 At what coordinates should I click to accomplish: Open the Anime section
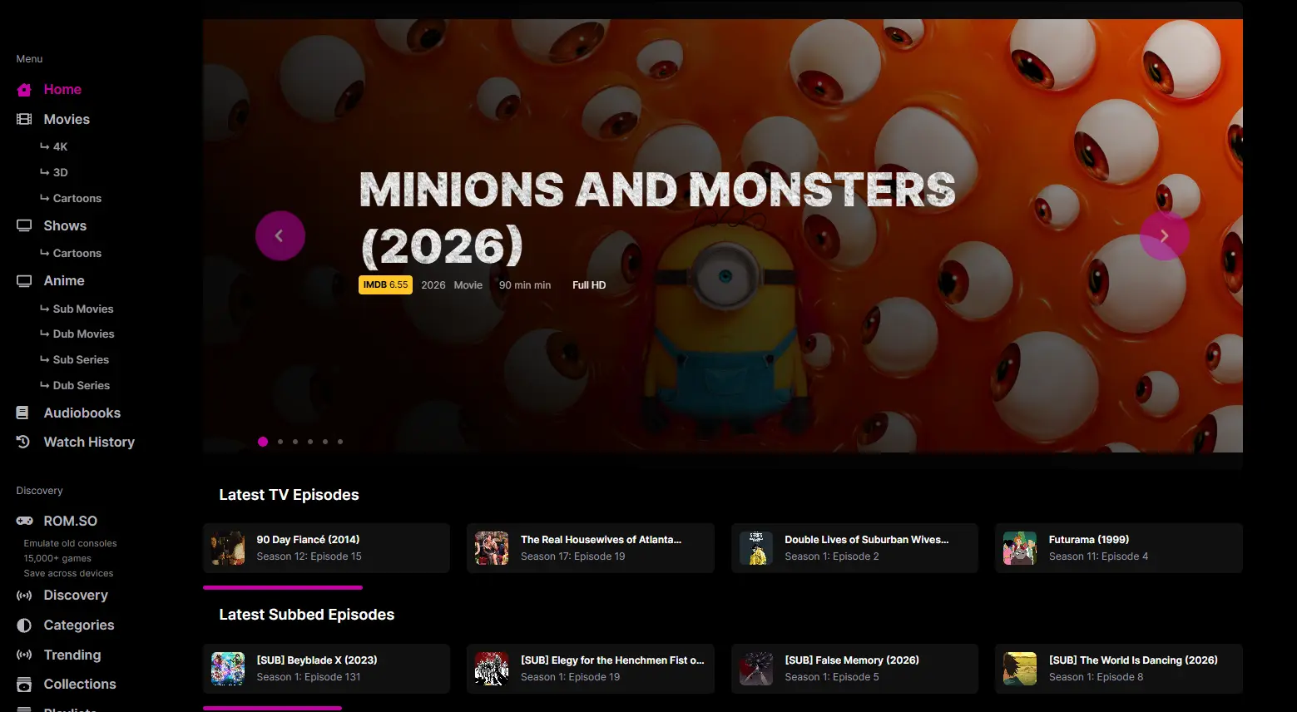[x=64, y=281]
